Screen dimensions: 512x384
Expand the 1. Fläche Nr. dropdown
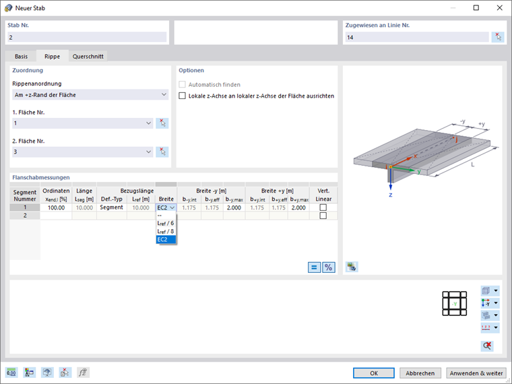[149, 123]
